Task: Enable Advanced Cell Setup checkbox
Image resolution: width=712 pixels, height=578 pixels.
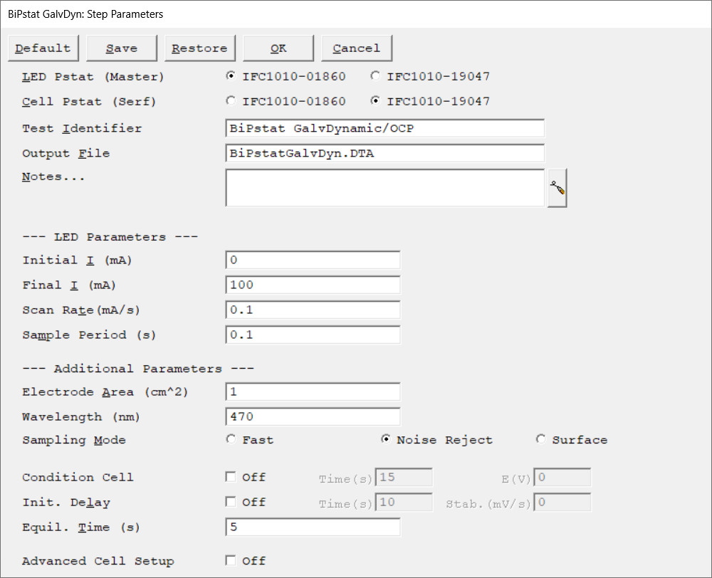Action: [x=231, y=560]
